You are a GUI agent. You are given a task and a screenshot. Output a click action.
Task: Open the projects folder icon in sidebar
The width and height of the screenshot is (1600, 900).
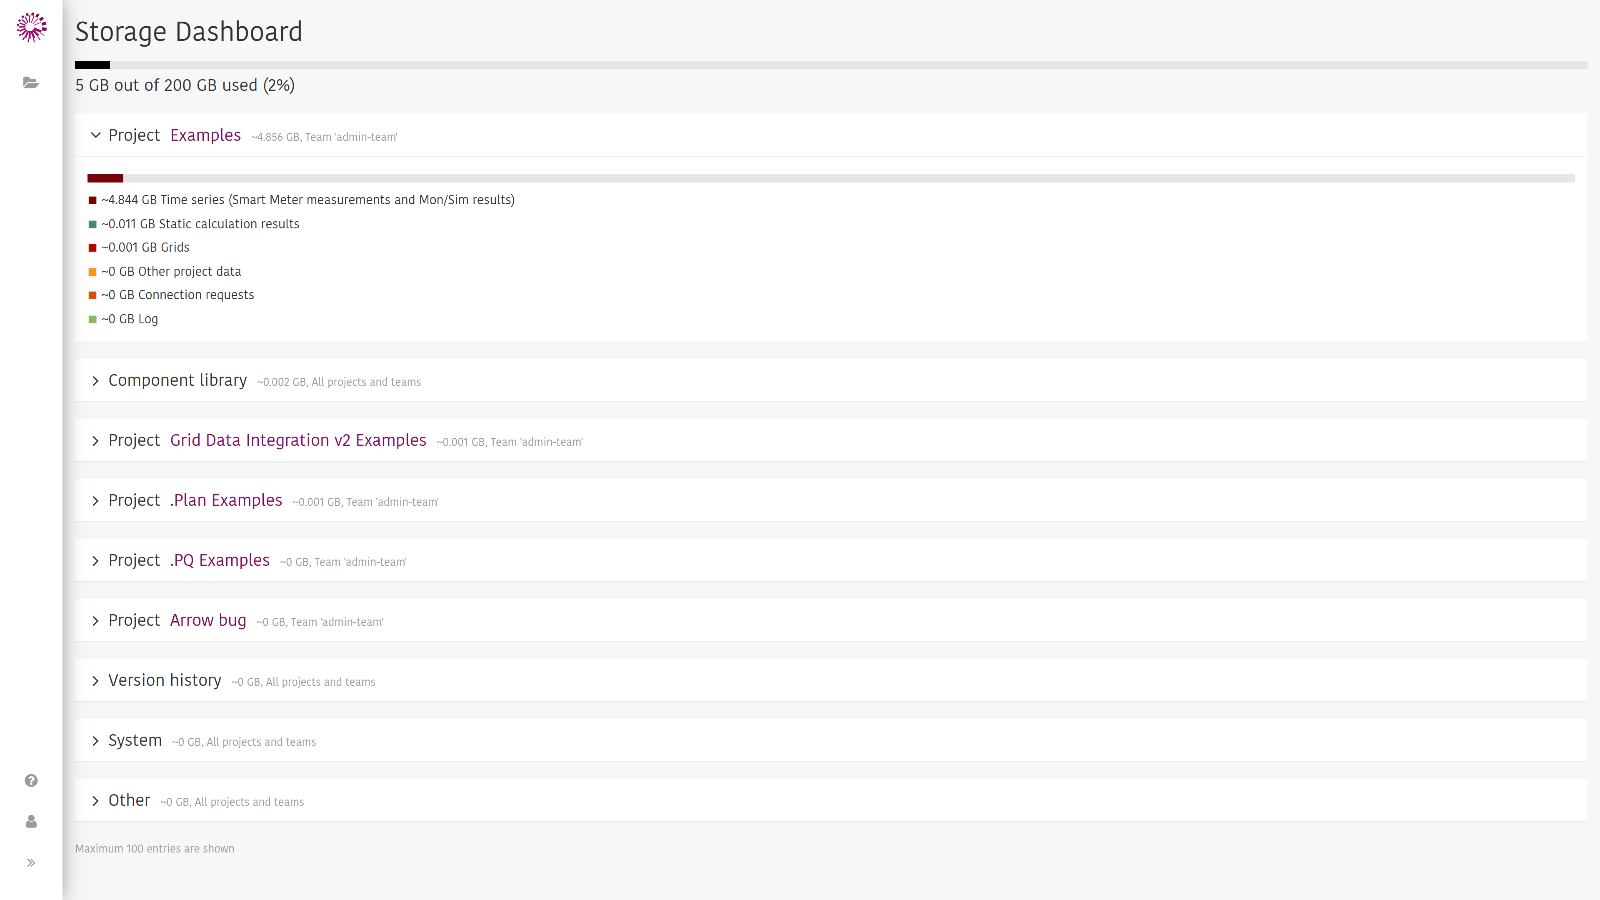click(x=31, y=82)
